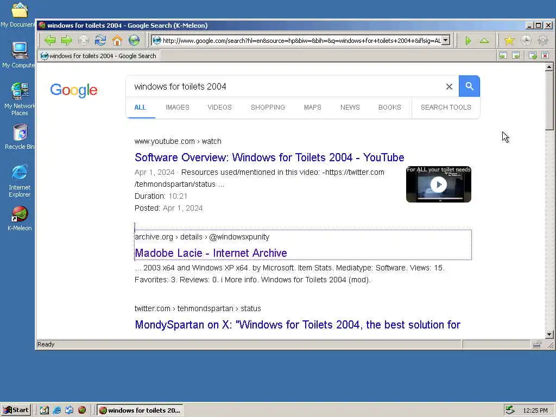Open the Home page icon
Viewport: 556px width, 417px height.
pyautogui.click(x=117, y=40)
